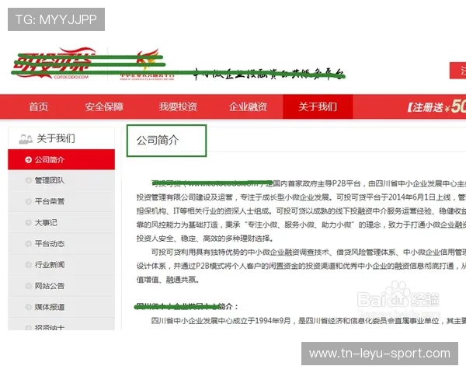Click the bullet icon beside 平台动态
This screenshot has width=466, height=373.
click(28, 243)
